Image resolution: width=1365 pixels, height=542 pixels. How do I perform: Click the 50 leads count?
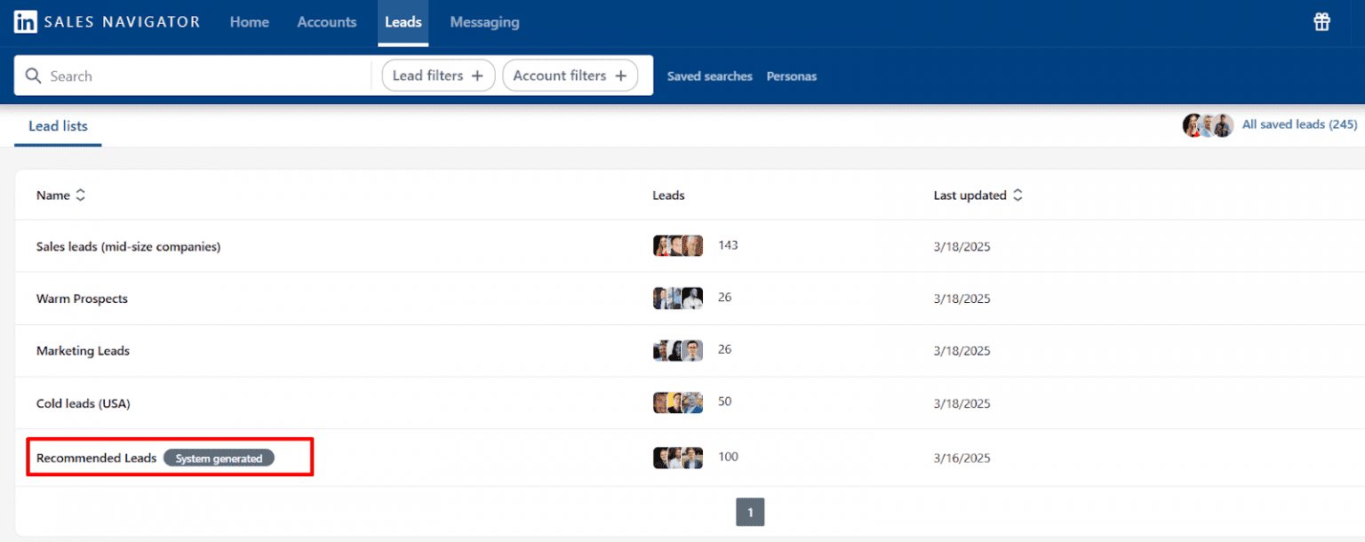tap(724, 402)
